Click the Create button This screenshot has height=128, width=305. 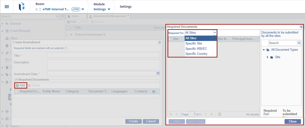133,121
